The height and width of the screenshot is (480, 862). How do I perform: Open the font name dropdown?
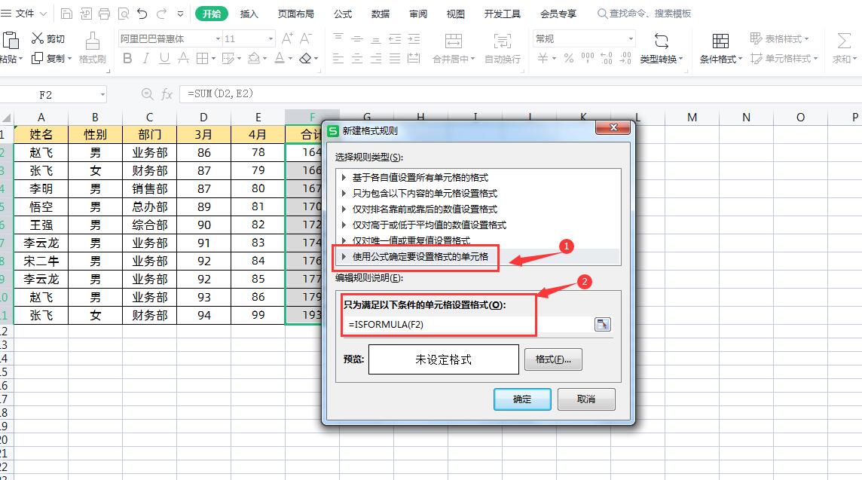coord(219,38)
